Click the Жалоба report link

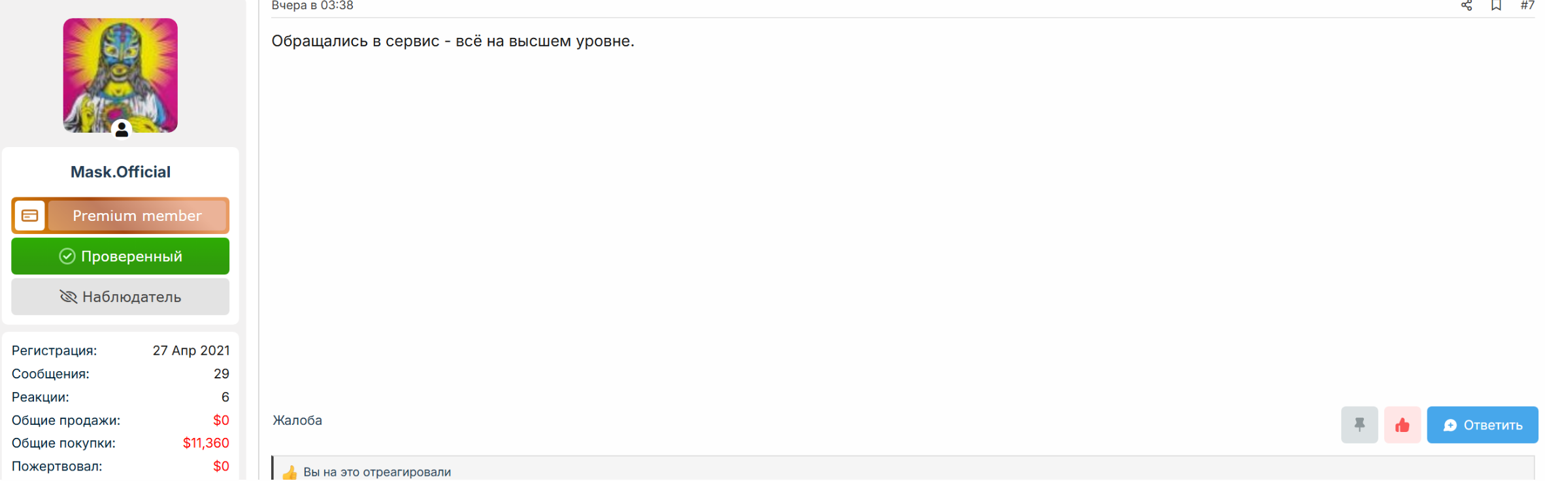(x=297, y=420)
